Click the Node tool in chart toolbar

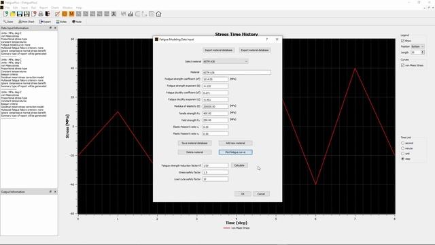[77, 22]
